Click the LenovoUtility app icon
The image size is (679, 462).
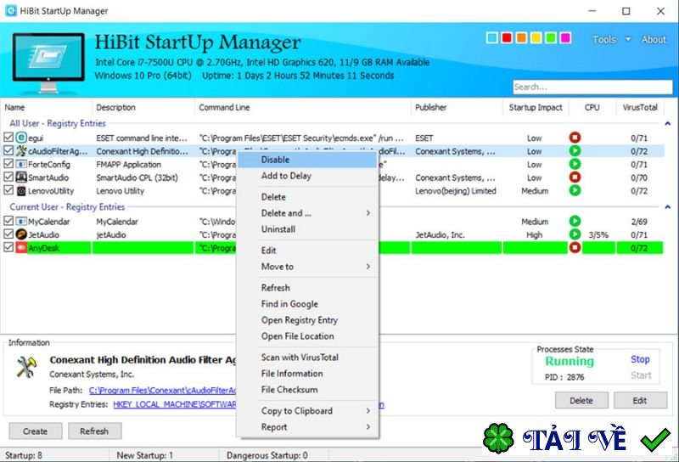click(x=21, y=191)
